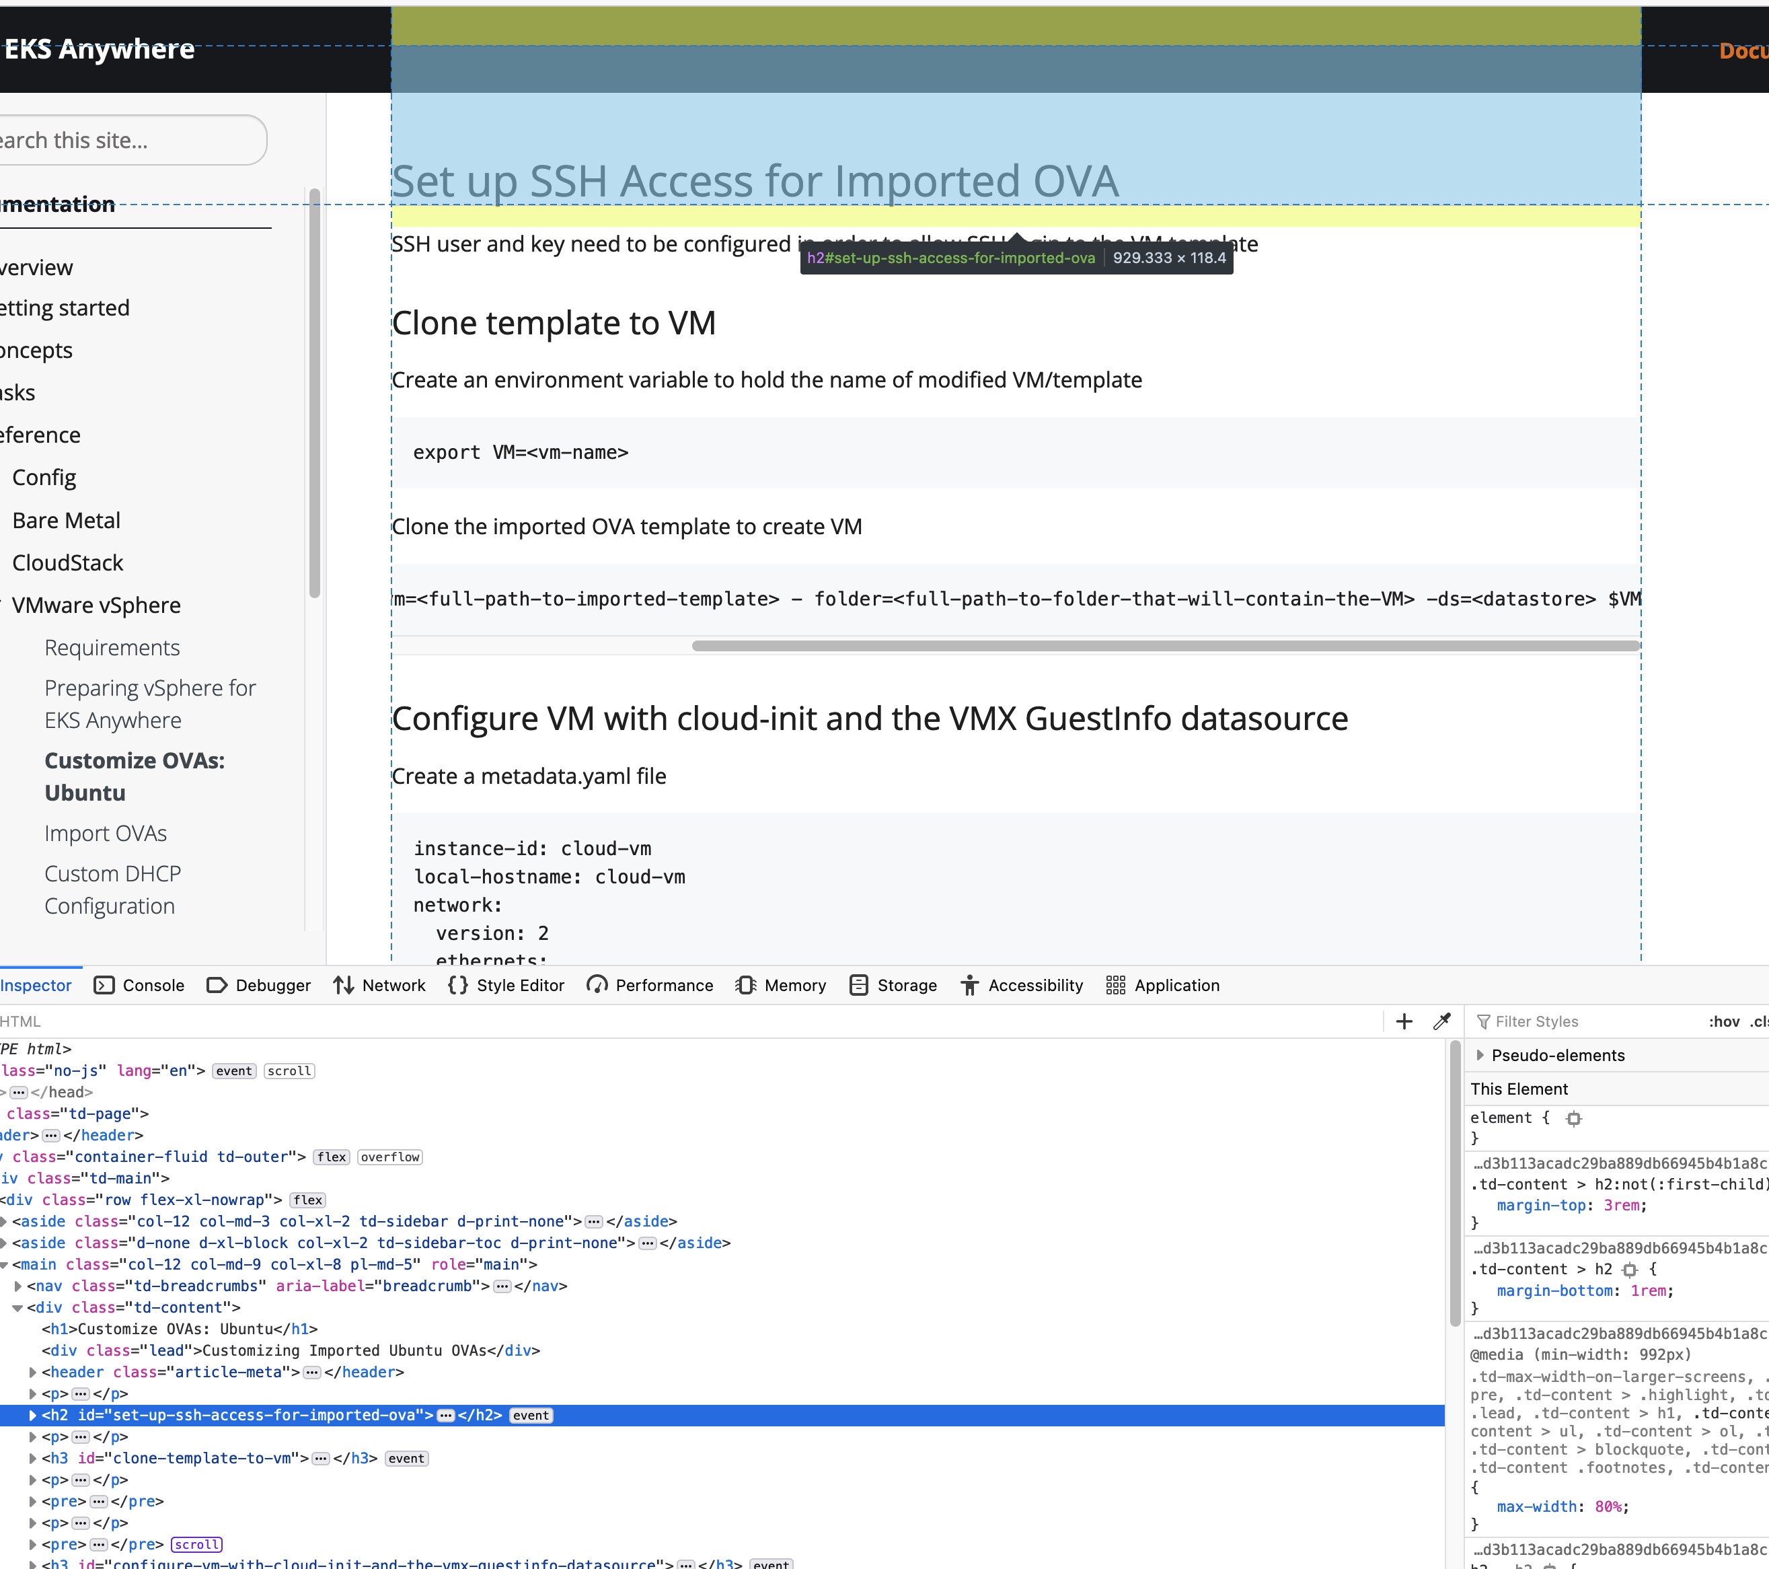Viewport: 1769px width, 1569px height.
Task: Open the Style Editor panel icon
Action: point(457,986)
